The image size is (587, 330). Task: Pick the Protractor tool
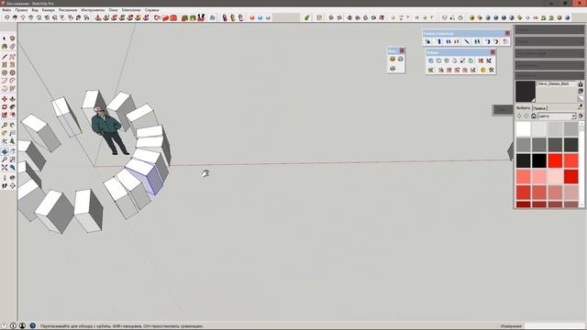click(x=4, y=133)
